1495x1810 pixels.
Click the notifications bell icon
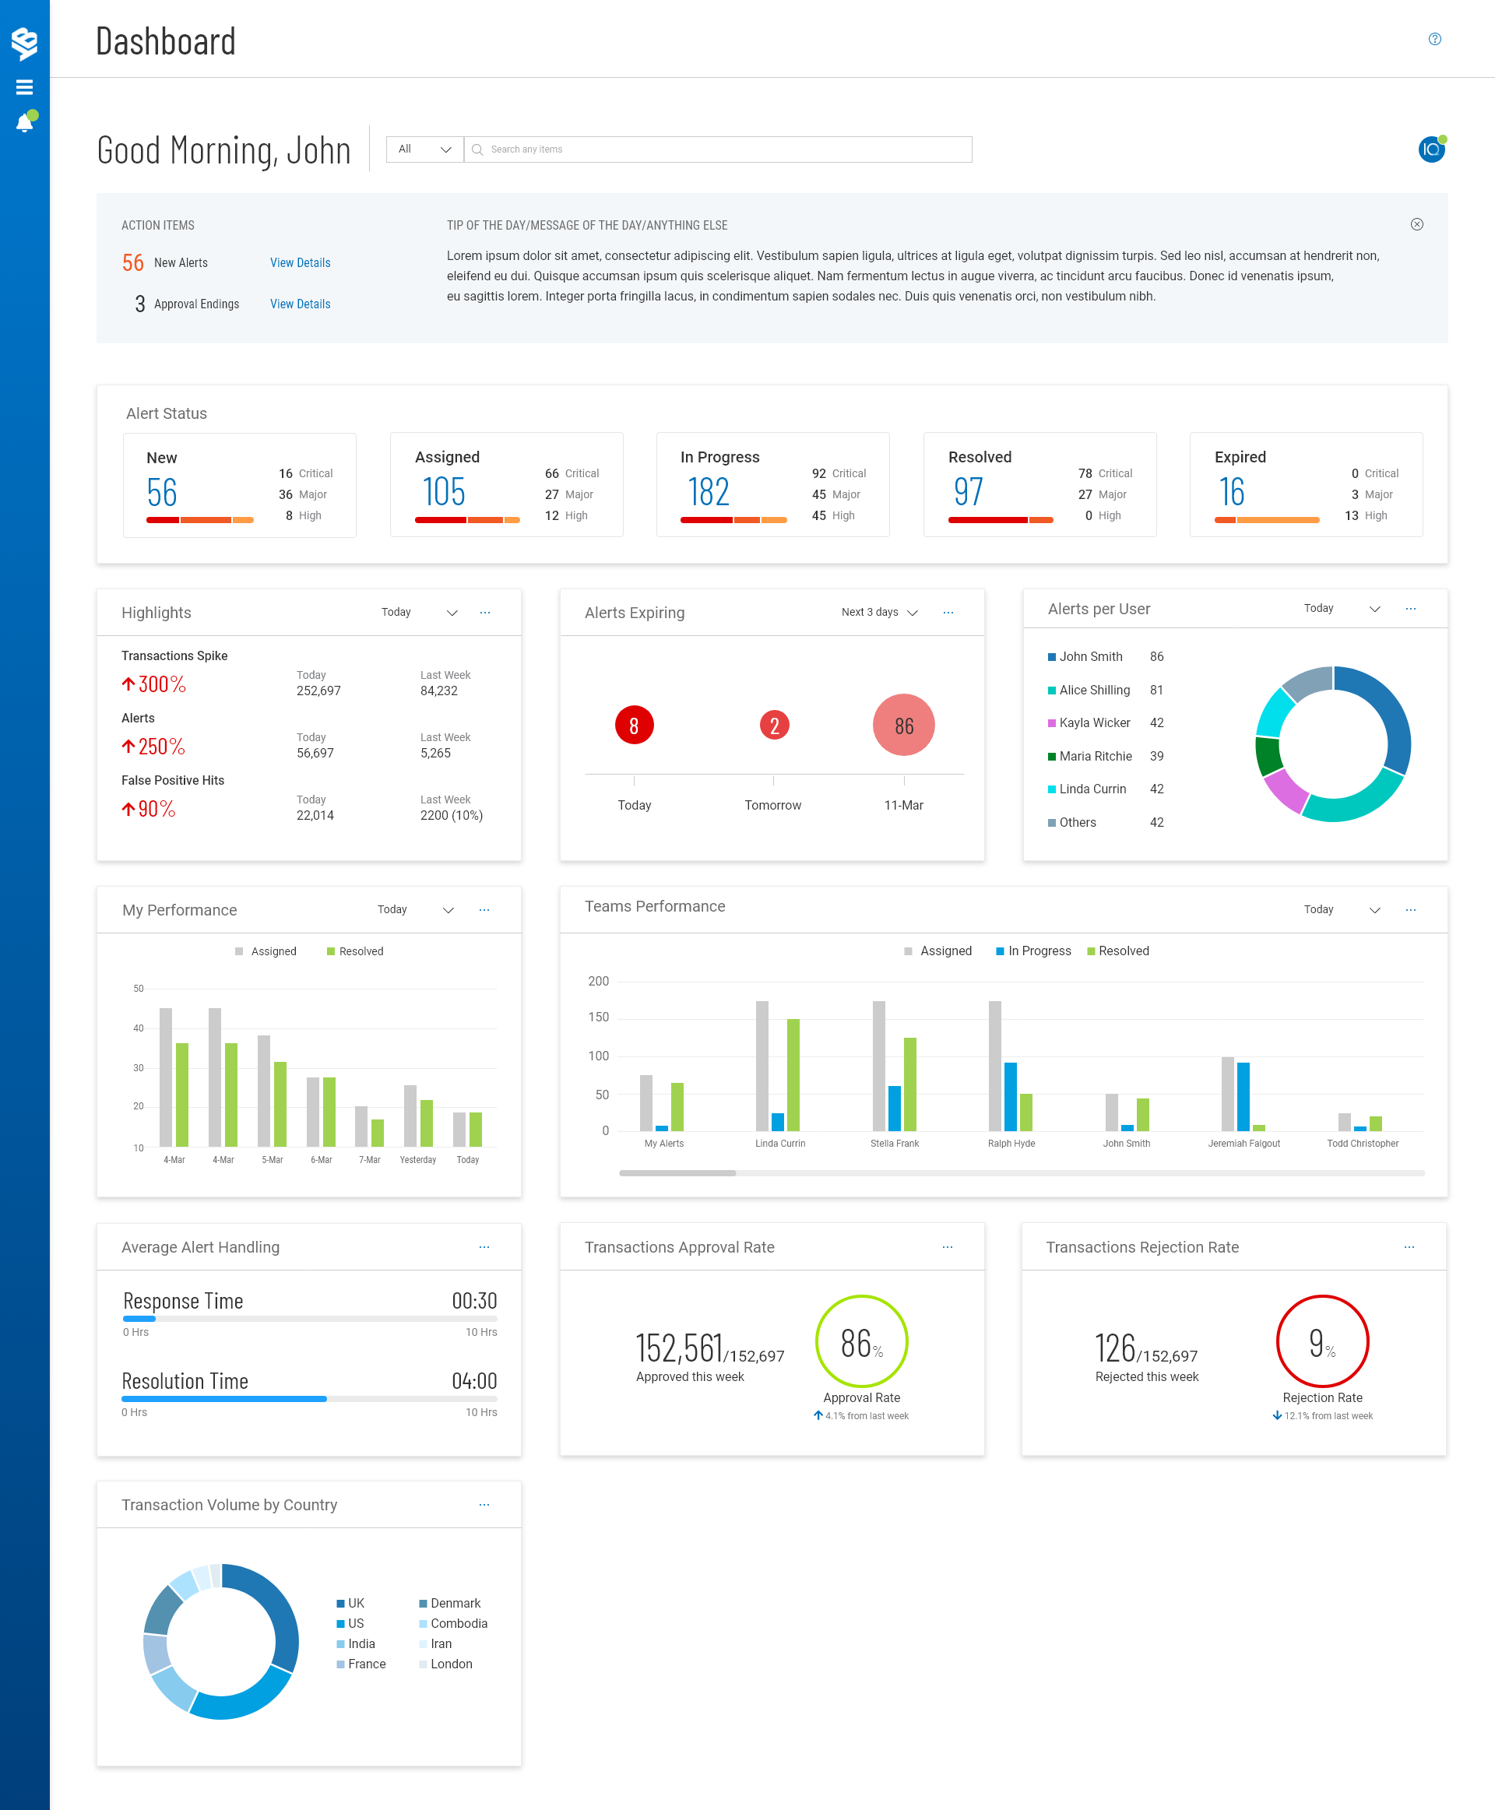click(x=24, y=123)
